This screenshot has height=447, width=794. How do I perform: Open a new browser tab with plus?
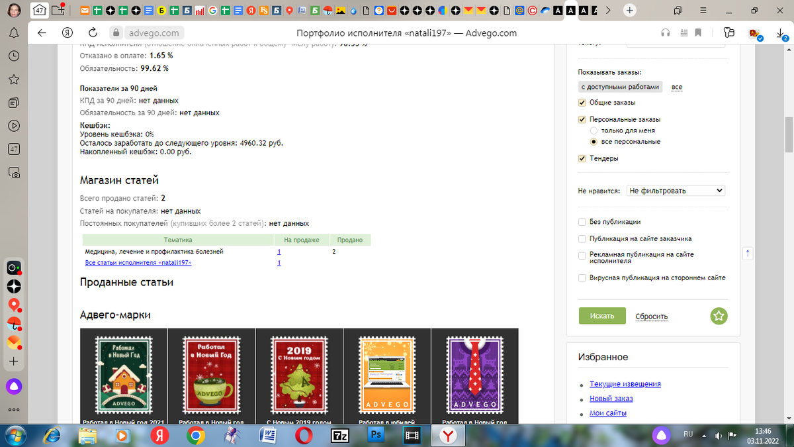[x=629, y=11]
